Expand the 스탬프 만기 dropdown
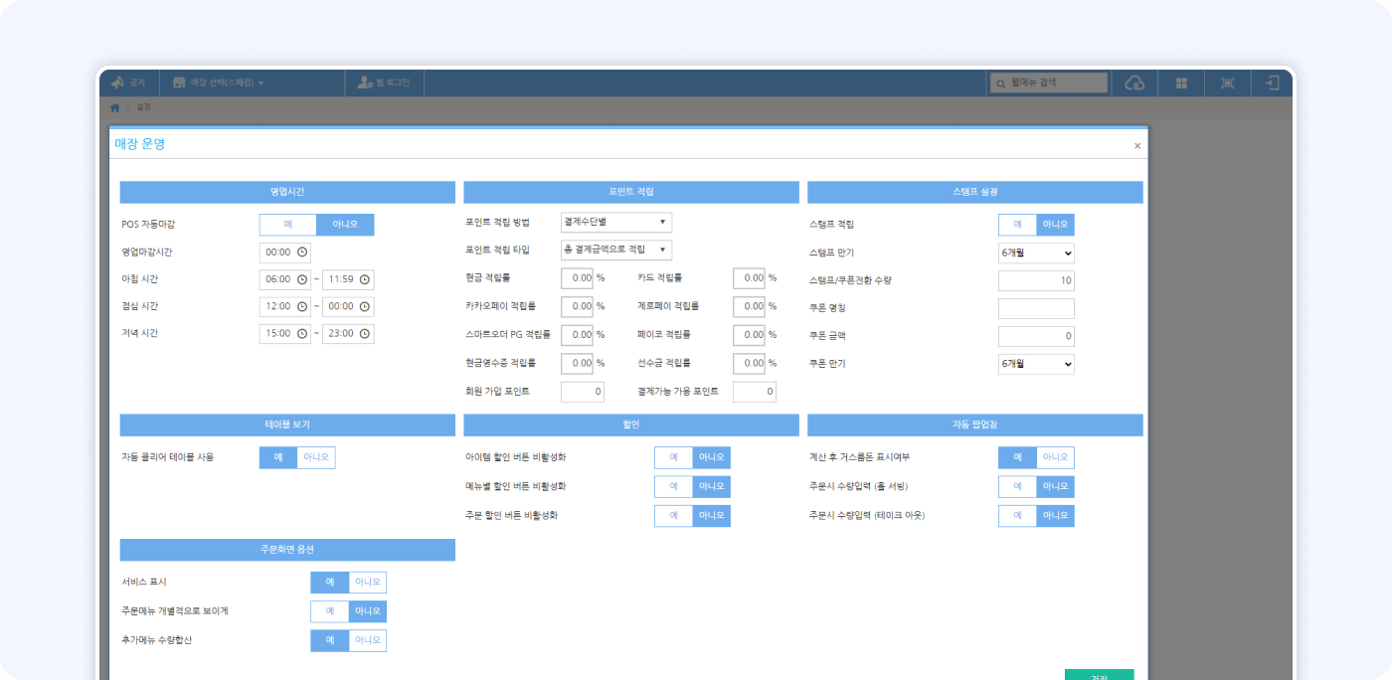Image resolution: width=1392 pixels, height=680 pixels. [x=1036, y=253]
